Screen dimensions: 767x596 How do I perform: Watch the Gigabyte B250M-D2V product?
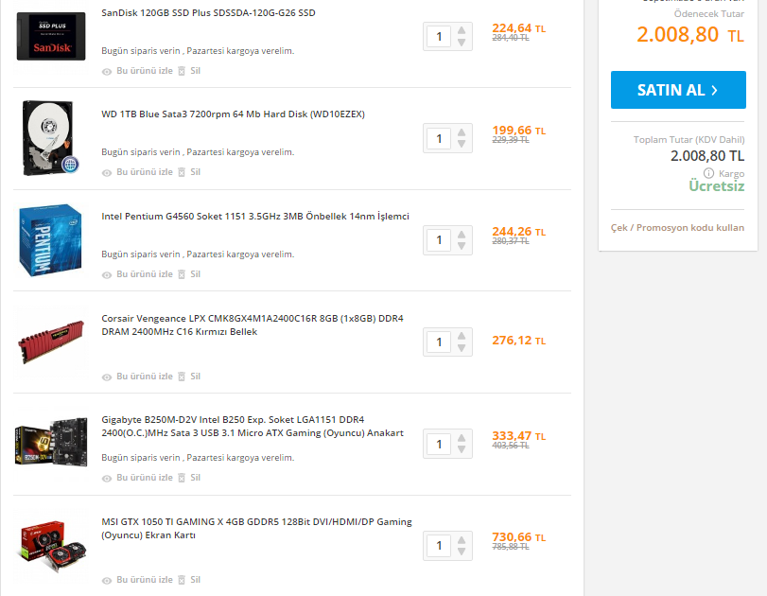coord(144,478)
